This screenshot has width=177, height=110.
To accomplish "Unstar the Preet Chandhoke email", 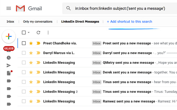I will [x=31, y=43].
